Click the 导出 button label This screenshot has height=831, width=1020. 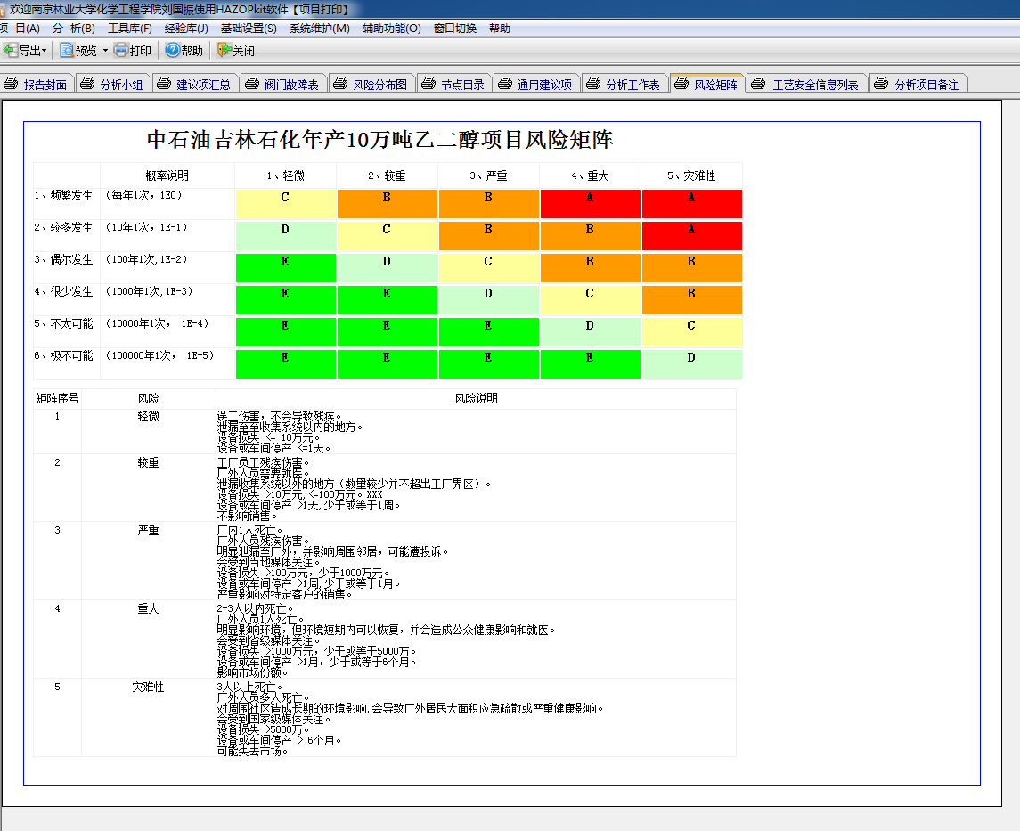pyautogui.click(x=29, y=51)
